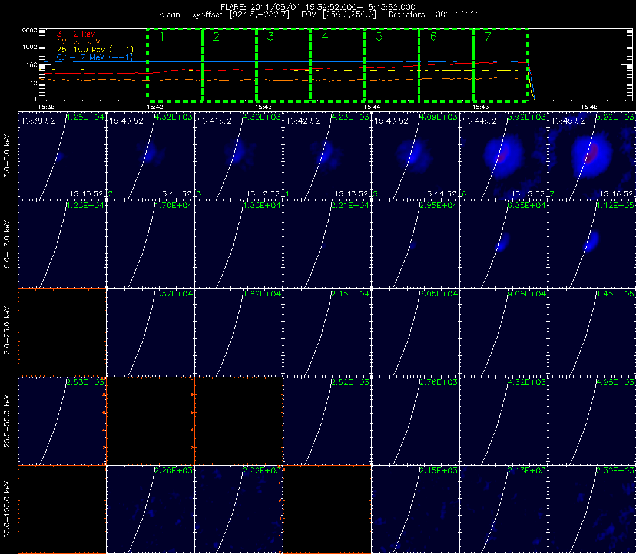Image resolution: width=636 pixels, height=554 pixels.
Task: Click the 'Detectors= 001111111' text
Action: [434, 15]
